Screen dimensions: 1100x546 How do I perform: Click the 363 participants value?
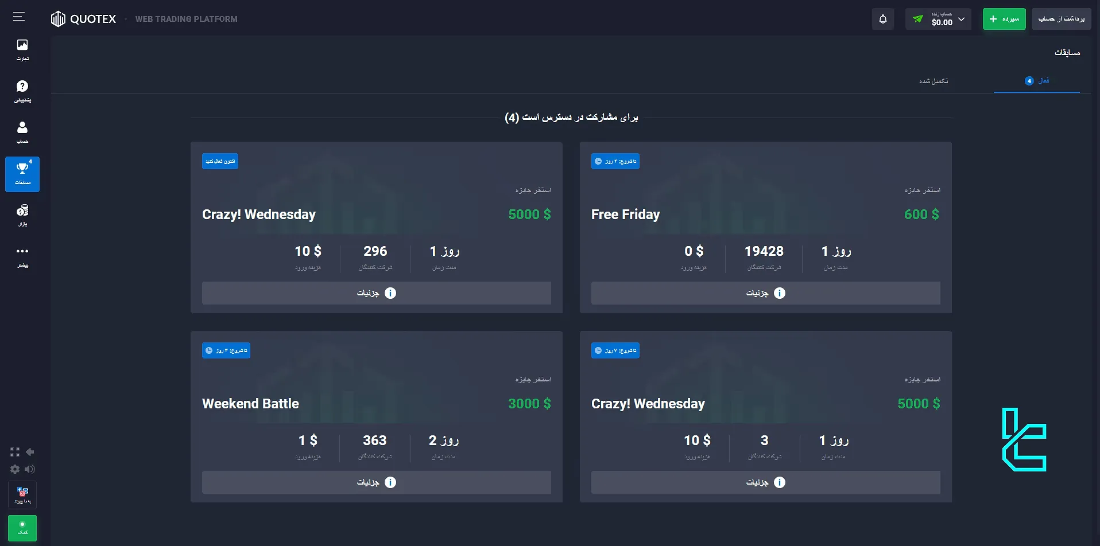[375, 440]
